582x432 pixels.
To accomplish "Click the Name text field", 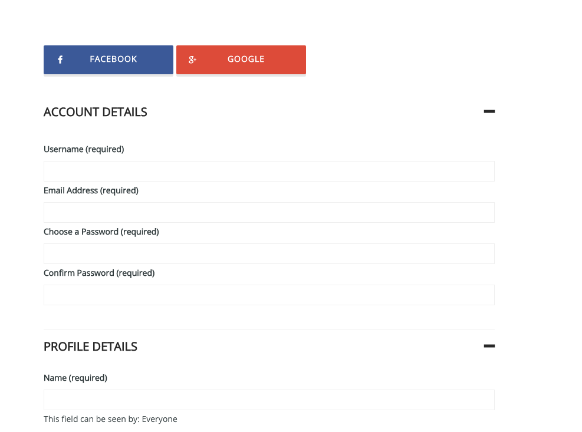I will 269,400.
